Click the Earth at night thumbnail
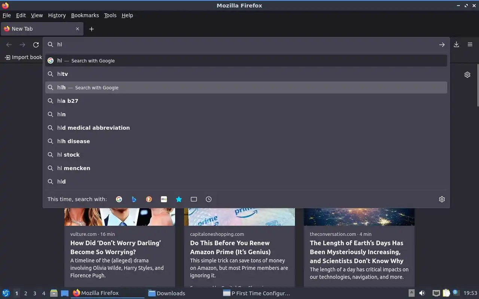 pos(359,217)
